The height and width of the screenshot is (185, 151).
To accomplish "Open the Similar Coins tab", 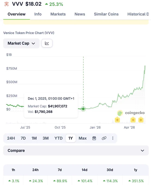I will (106, 14).
